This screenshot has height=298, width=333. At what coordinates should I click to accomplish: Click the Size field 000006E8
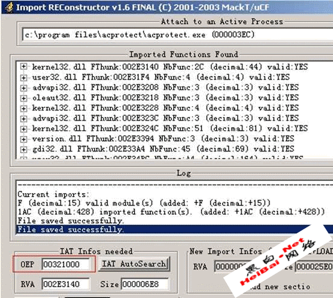click(145, 284)
